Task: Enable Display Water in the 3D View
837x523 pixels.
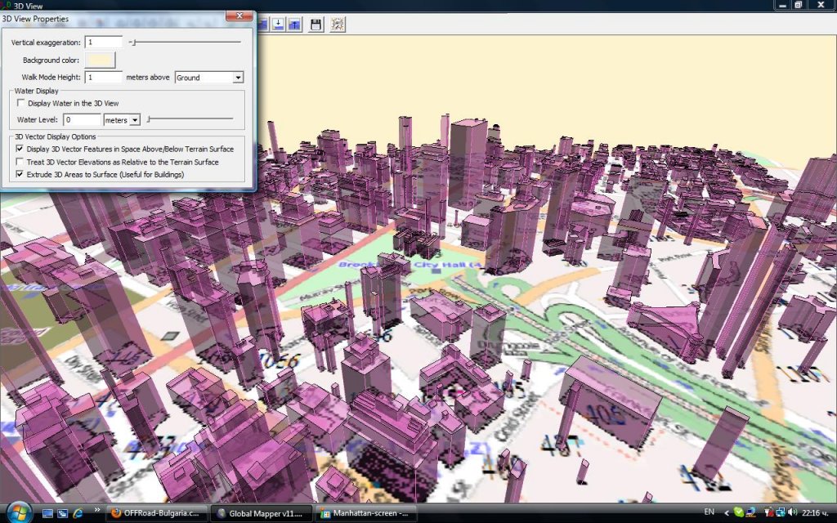Action: (21, 103)
